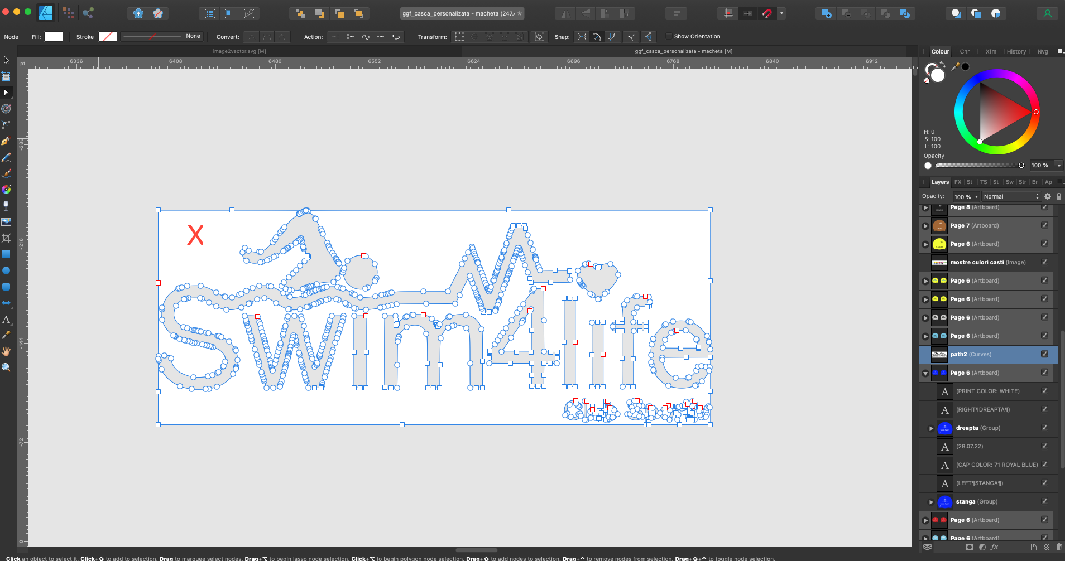Choose the Contour tool
This screenshot has width=1065, height=561.
[x=7, y=109]
